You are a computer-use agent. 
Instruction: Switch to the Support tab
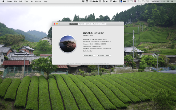coord(96,24)
